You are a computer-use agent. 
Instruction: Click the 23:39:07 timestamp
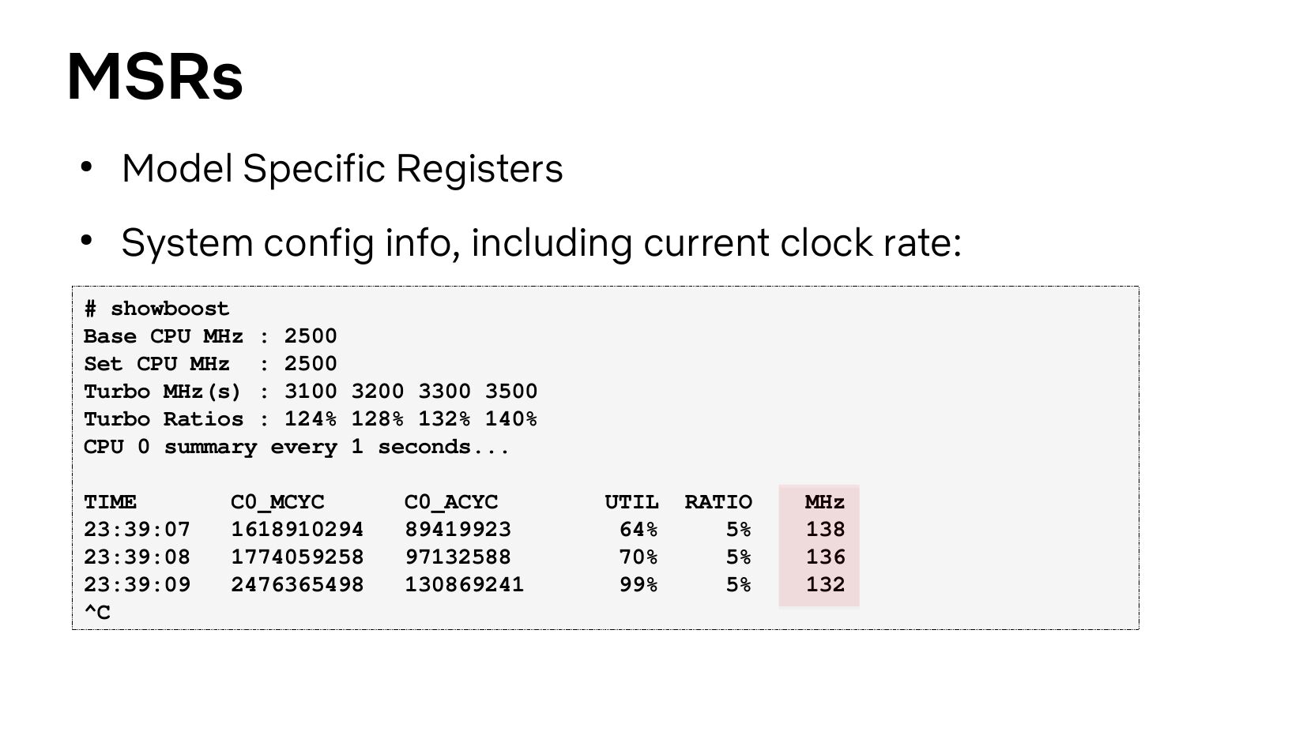click(x=137, y=530)
